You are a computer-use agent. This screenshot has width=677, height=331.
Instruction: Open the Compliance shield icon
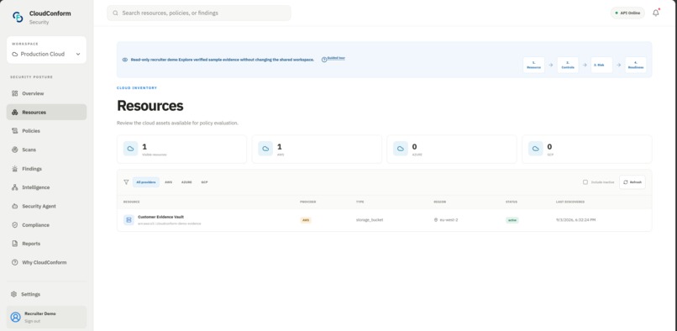coord(14,224)
